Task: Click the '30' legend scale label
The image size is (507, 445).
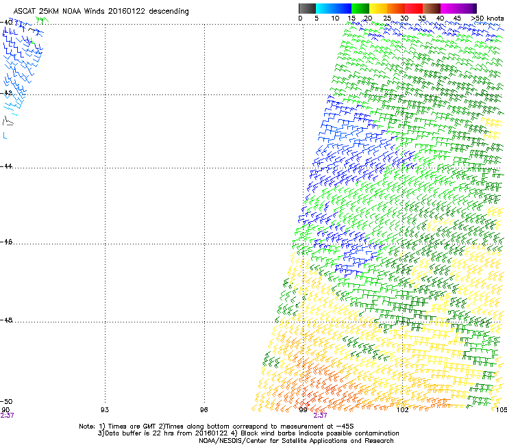Action: click(404, 18)
